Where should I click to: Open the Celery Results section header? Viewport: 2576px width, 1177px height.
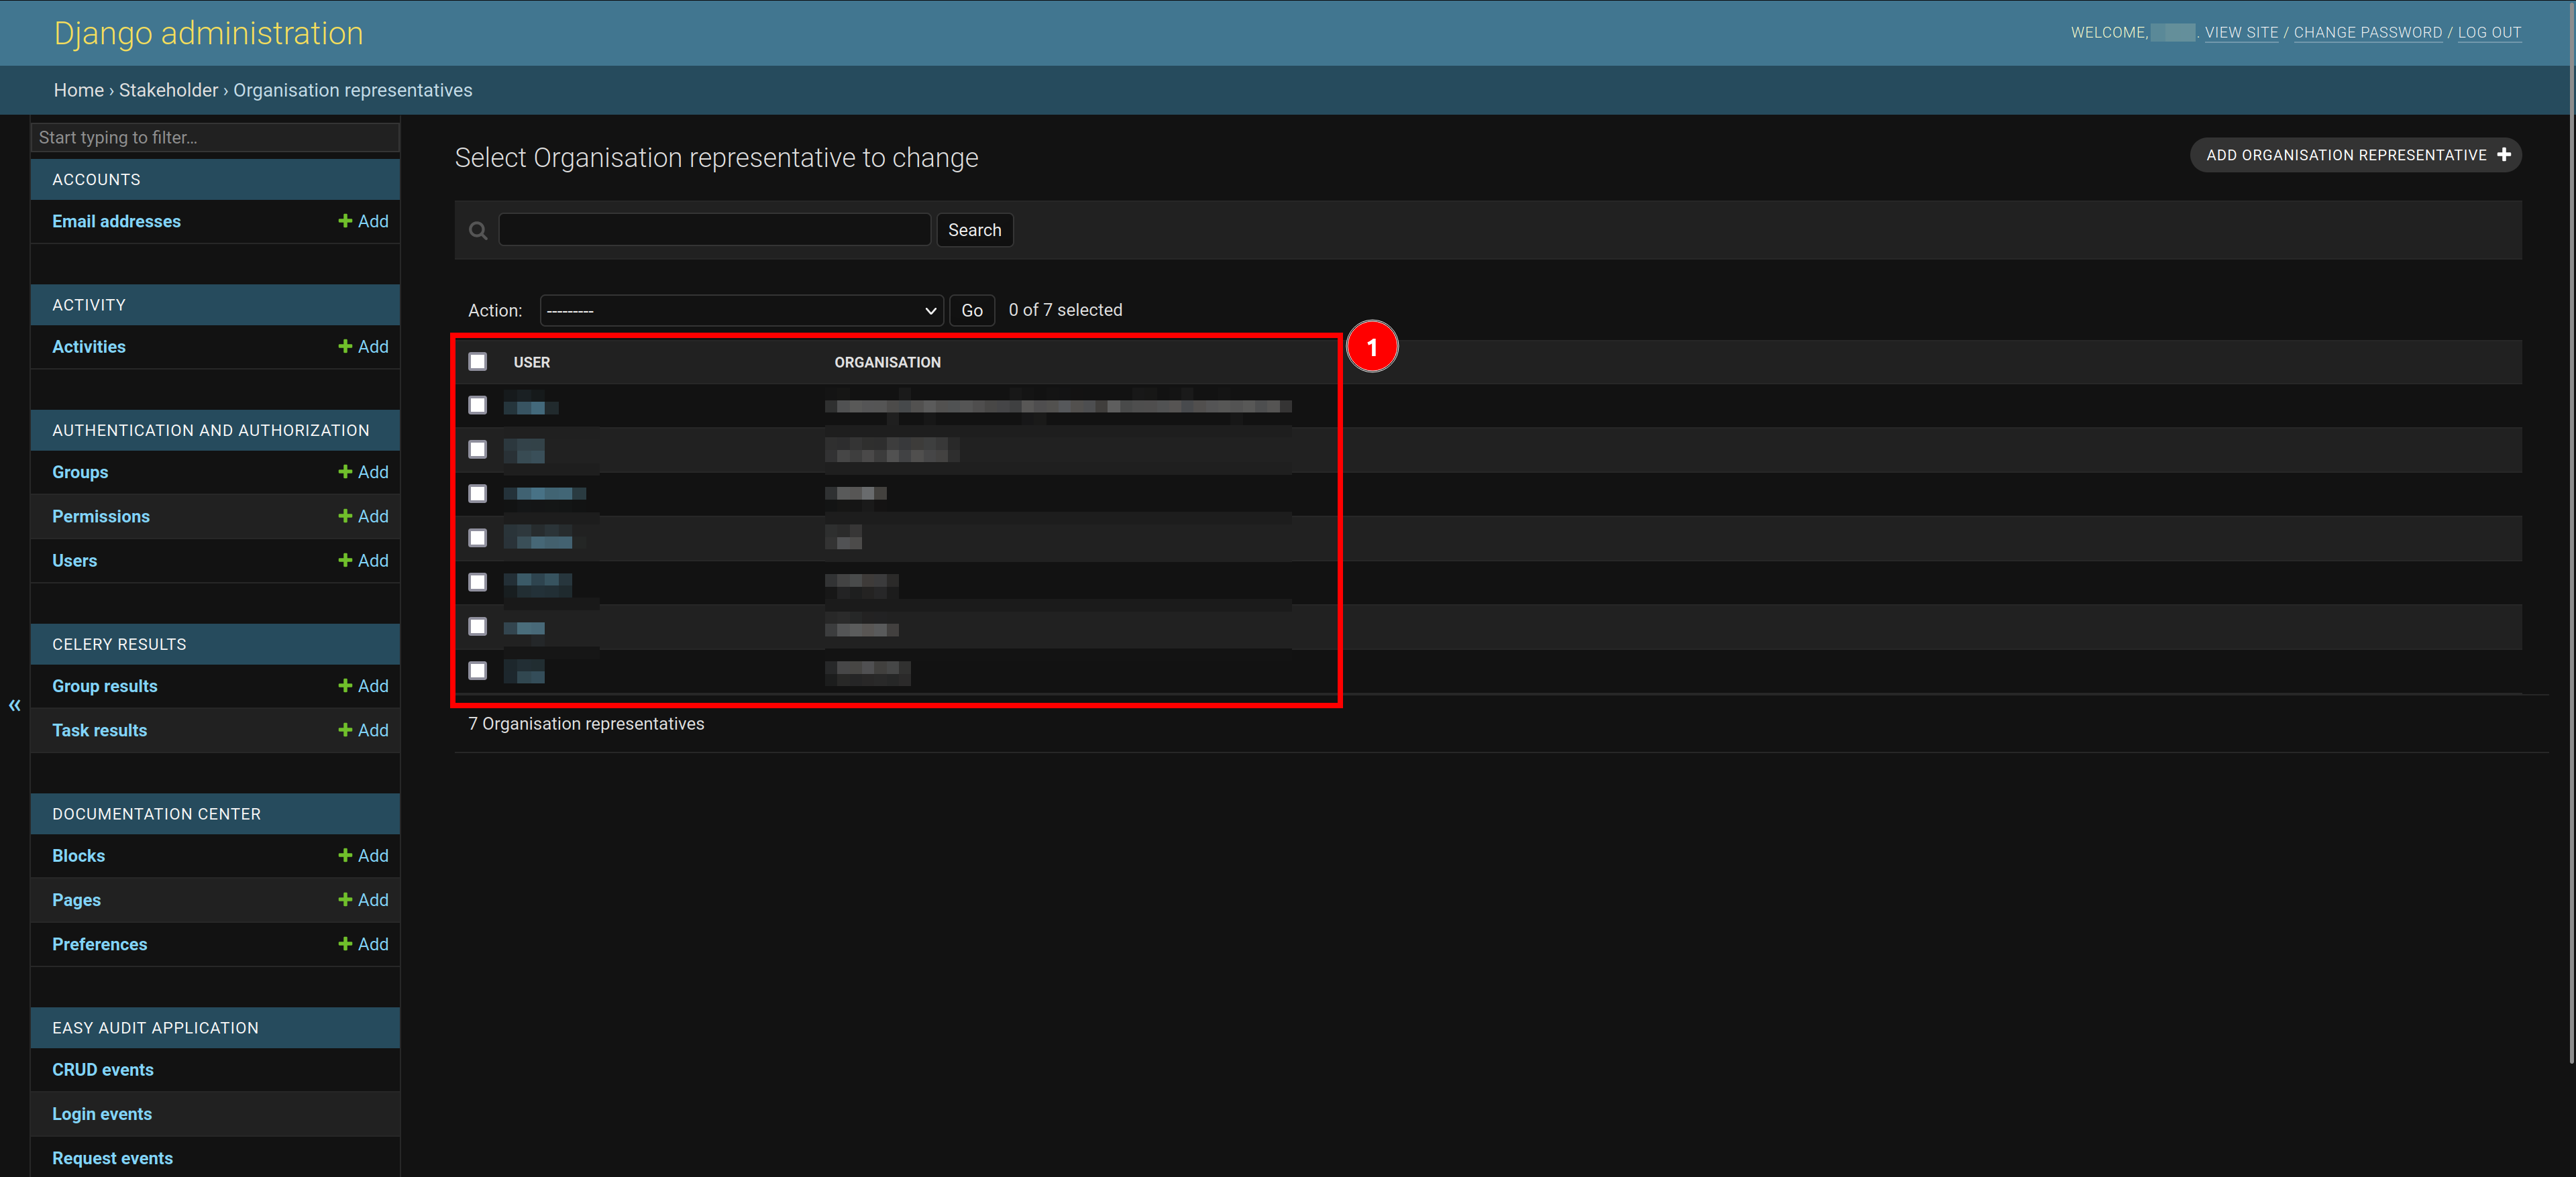pyautogui.click(x=119, y=644)
